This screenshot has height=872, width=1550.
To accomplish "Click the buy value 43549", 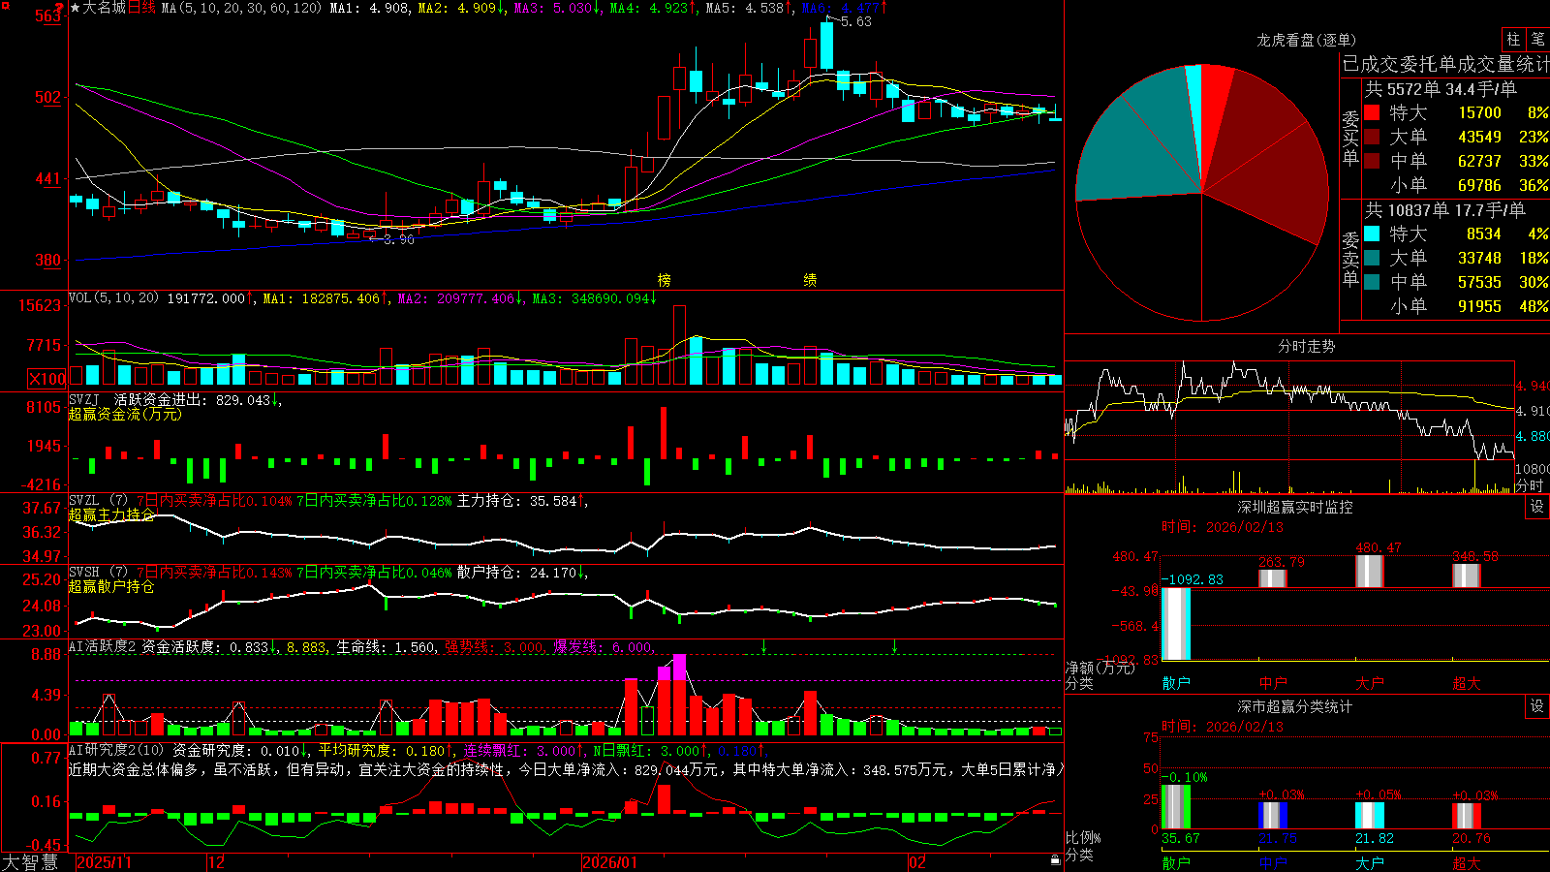I will (x=1479, y=137).
